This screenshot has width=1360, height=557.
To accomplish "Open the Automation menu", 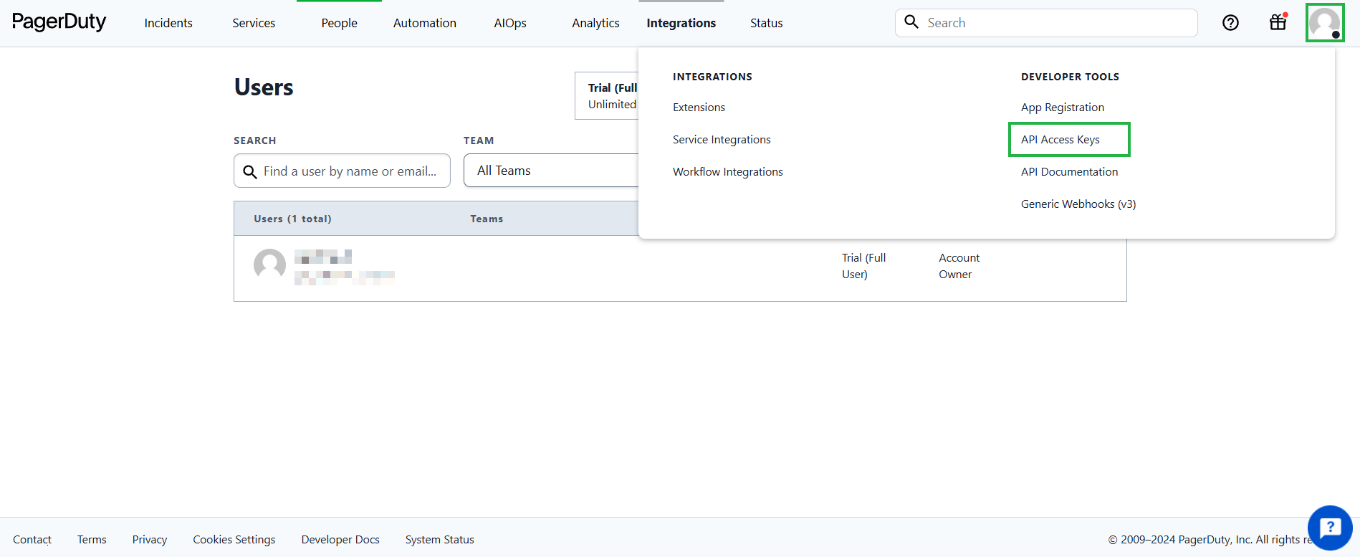I will pos(425,23).
